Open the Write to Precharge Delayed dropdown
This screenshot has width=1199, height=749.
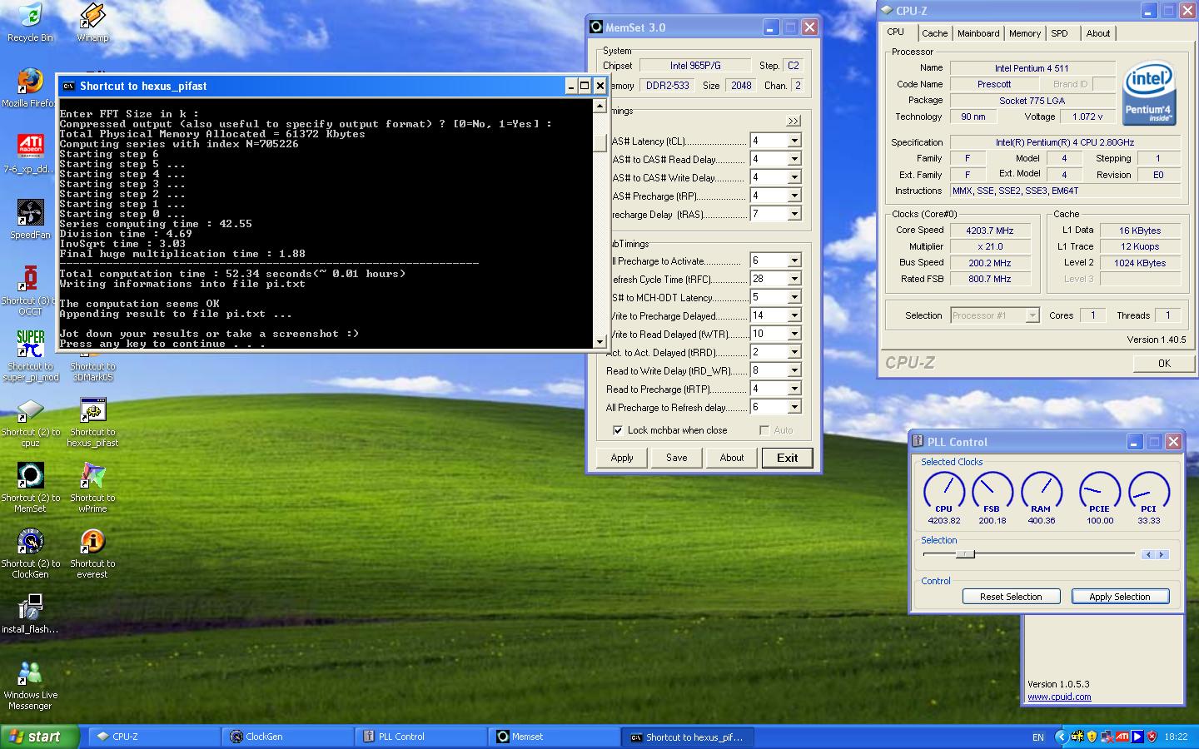pos(794,315)
